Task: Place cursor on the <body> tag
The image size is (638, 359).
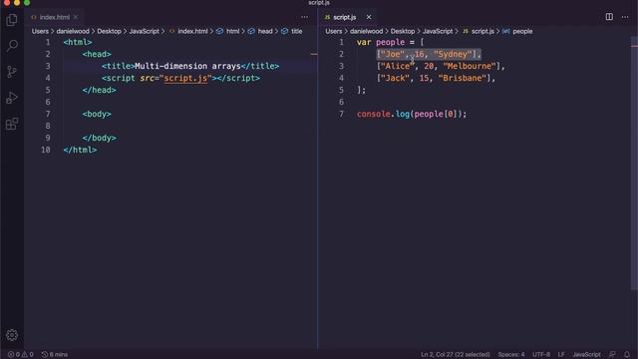Action: coord(97,114)
